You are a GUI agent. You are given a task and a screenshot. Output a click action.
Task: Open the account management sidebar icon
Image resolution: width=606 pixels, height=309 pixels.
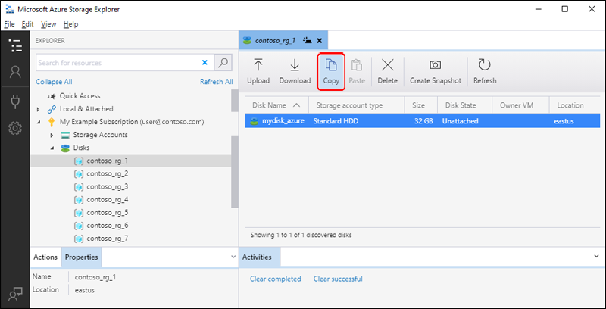click(15, 72)
